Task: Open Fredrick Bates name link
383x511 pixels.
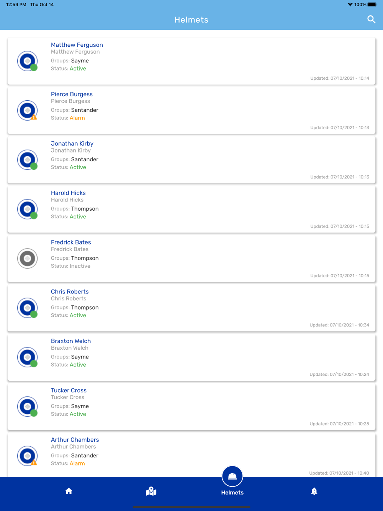Action: [x=71, y=242]
